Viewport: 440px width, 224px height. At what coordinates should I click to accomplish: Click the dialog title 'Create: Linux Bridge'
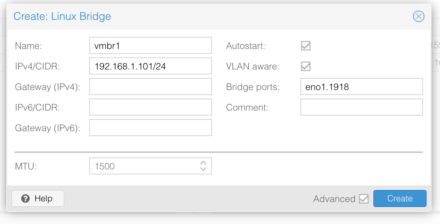pyautogui.click(x=62, y=16)
